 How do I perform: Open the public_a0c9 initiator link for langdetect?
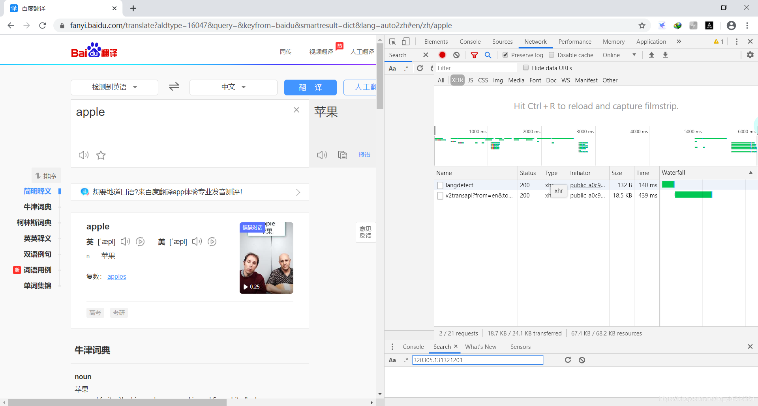click(x=587, y=185)
